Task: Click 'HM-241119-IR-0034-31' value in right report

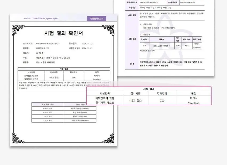Action: tap(149, 2)
